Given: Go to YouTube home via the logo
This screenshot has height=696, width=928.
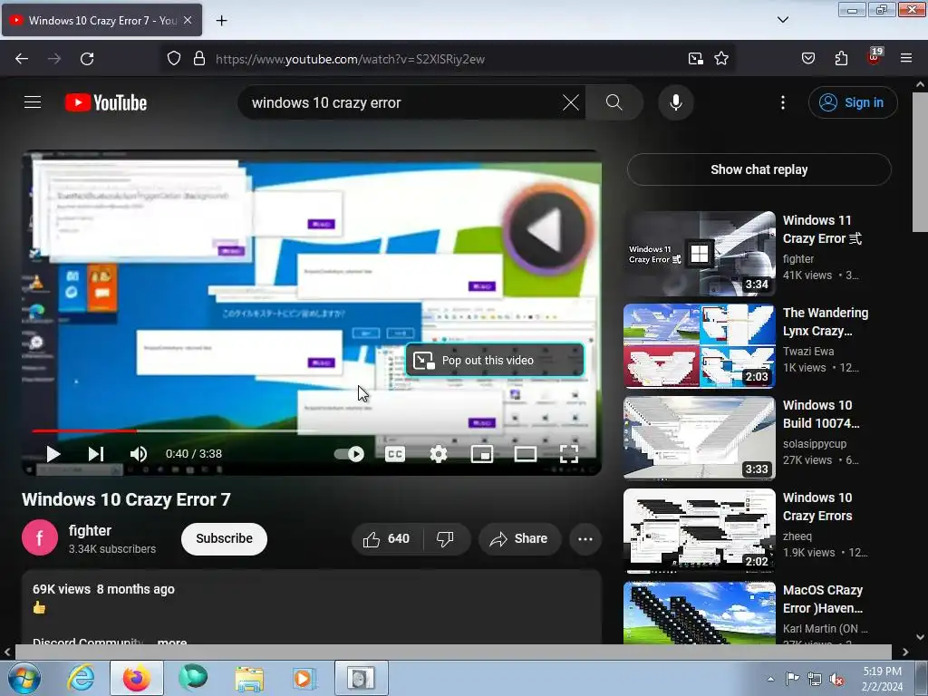Looking at the screenshot, I should 106,102.
